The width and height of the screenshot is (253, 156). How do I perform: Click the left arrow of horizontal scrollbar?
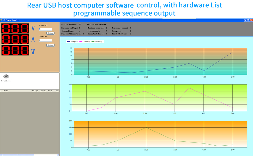pos(1,155)
